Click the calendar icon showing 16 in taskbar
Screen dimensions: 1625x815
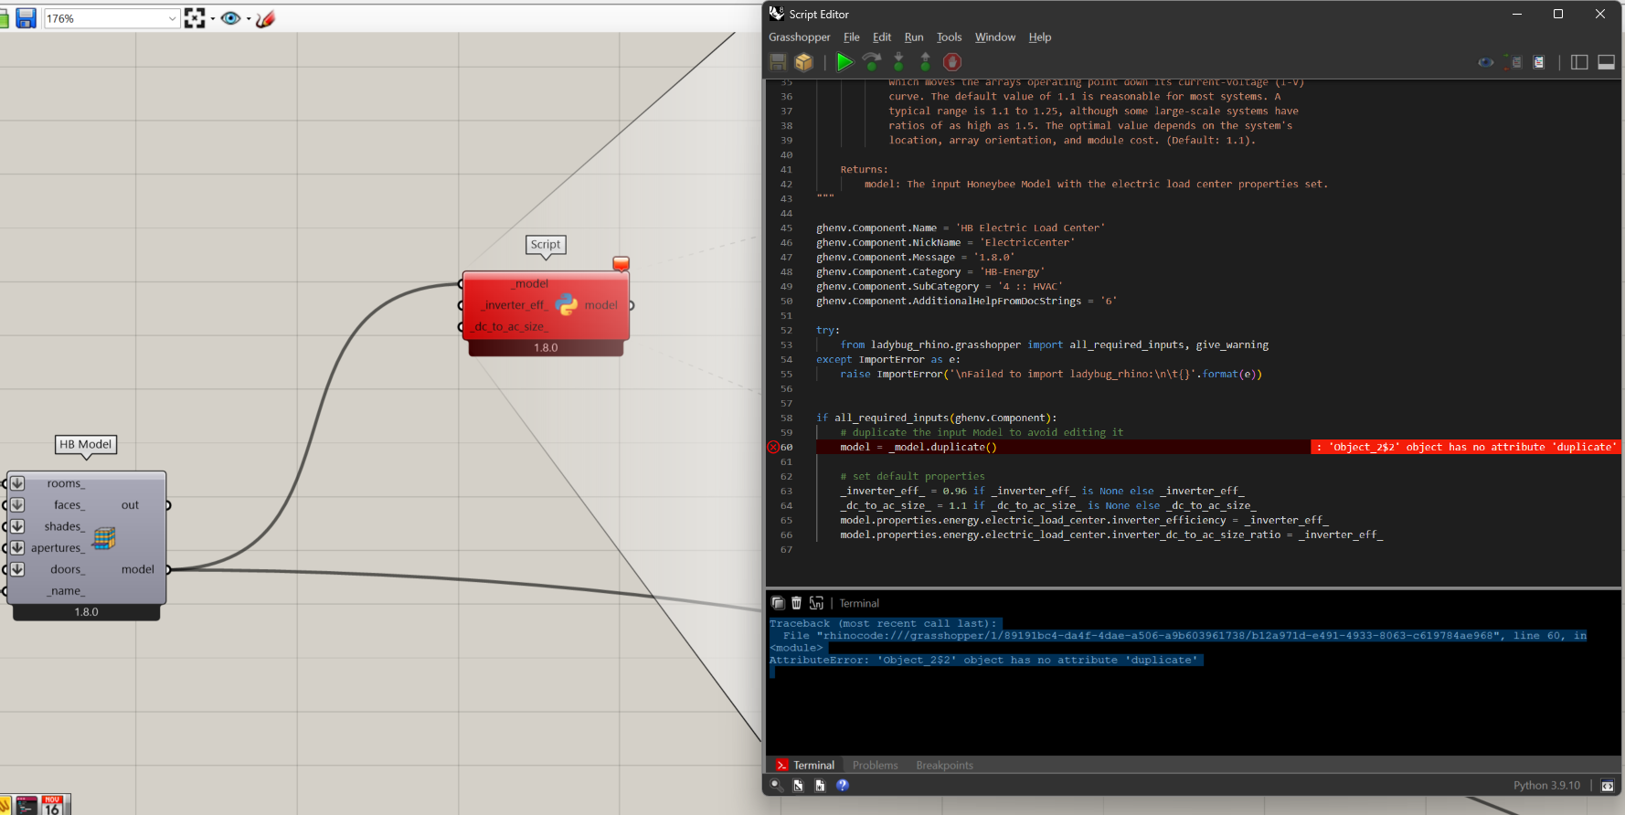52,805
